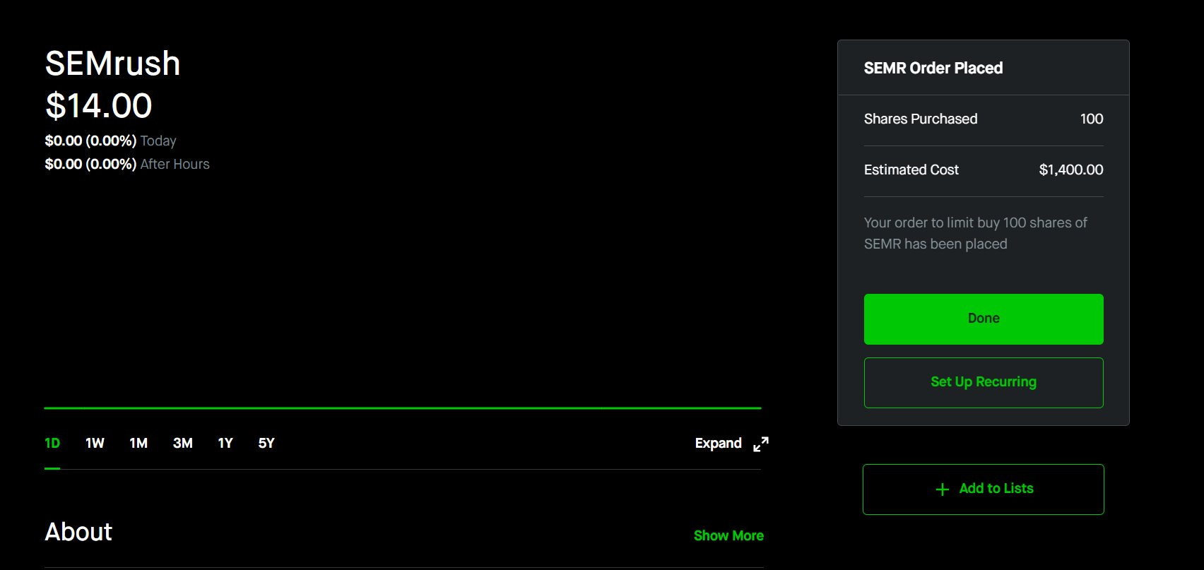This screenshot has width=1204, height=570.
Task: Click the green Done button
Action: 984,319
